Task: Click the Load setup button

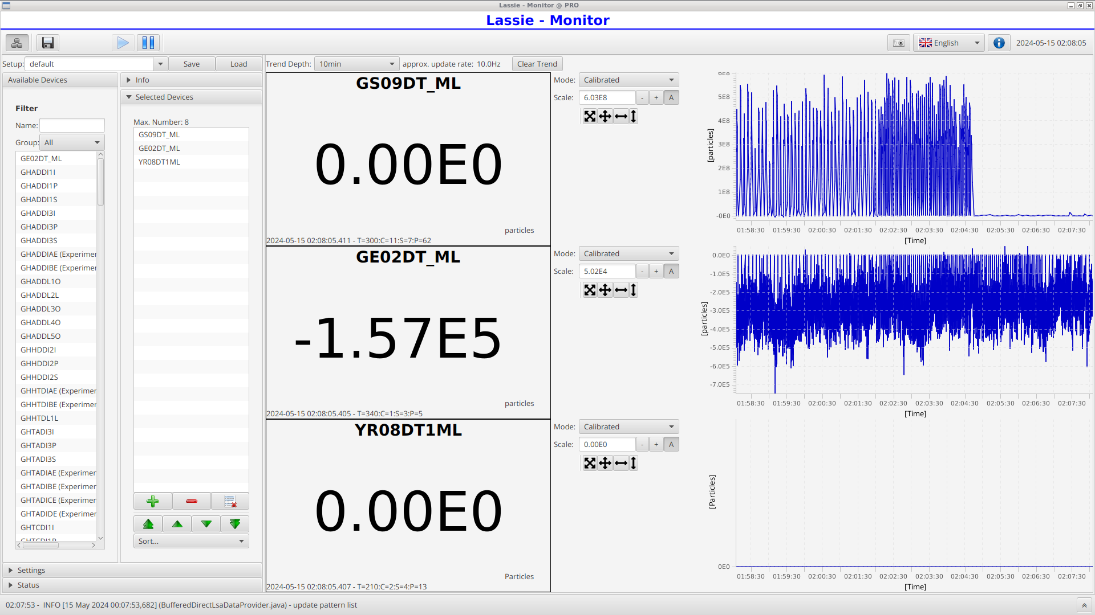Action: coord(239,64)
